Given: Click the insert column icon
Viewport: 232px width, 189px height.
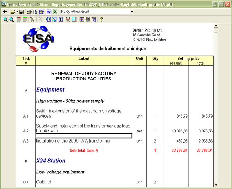Looking at the screenshot, I should [48, 19].
